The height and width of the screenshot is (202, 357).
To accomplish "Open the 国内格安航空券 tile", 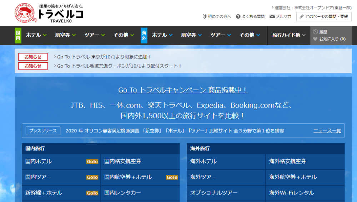I will point(140,161).
